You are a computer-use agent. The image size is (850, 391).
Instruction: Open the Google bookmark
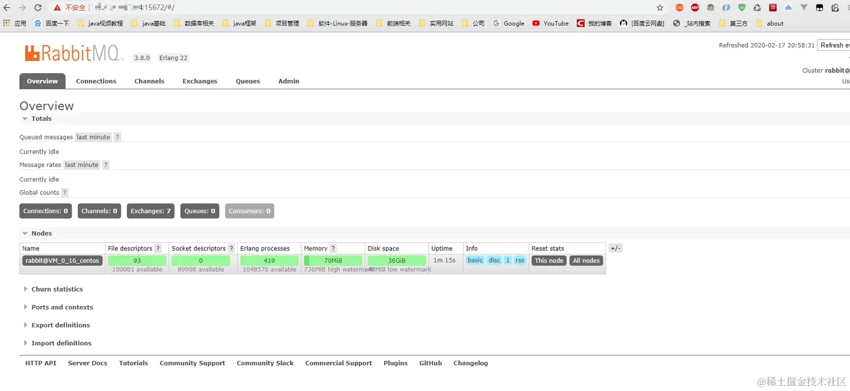pos(508,23)
